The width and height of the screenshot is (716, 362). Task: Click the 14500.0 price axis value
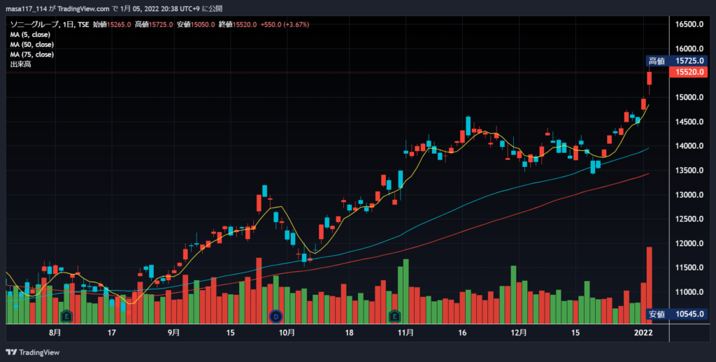tap(689, 122)
